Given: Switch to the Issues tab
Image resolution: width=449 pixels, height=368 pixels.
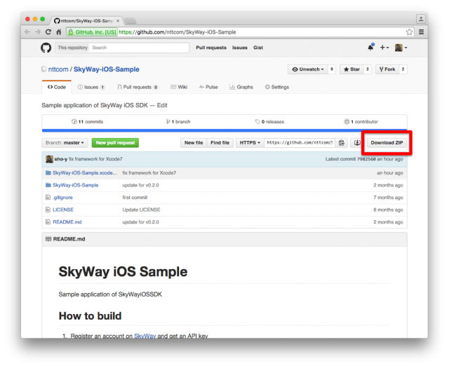Looking at the screenshot, I should (91, 87).
